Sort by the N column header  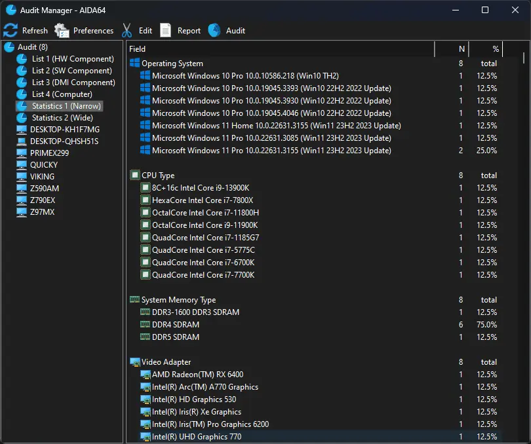pyautogui.click(x=452, y=49)
